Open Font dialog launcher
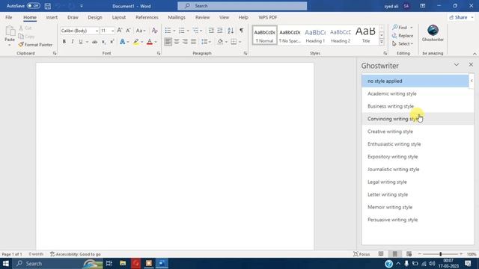The width and height of the screenshot is (479, 269). point(159,53)
